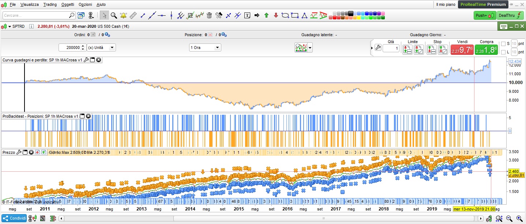Enable the L limit checkbox
This screenshot has height=224, width=526.
(503, 52)
